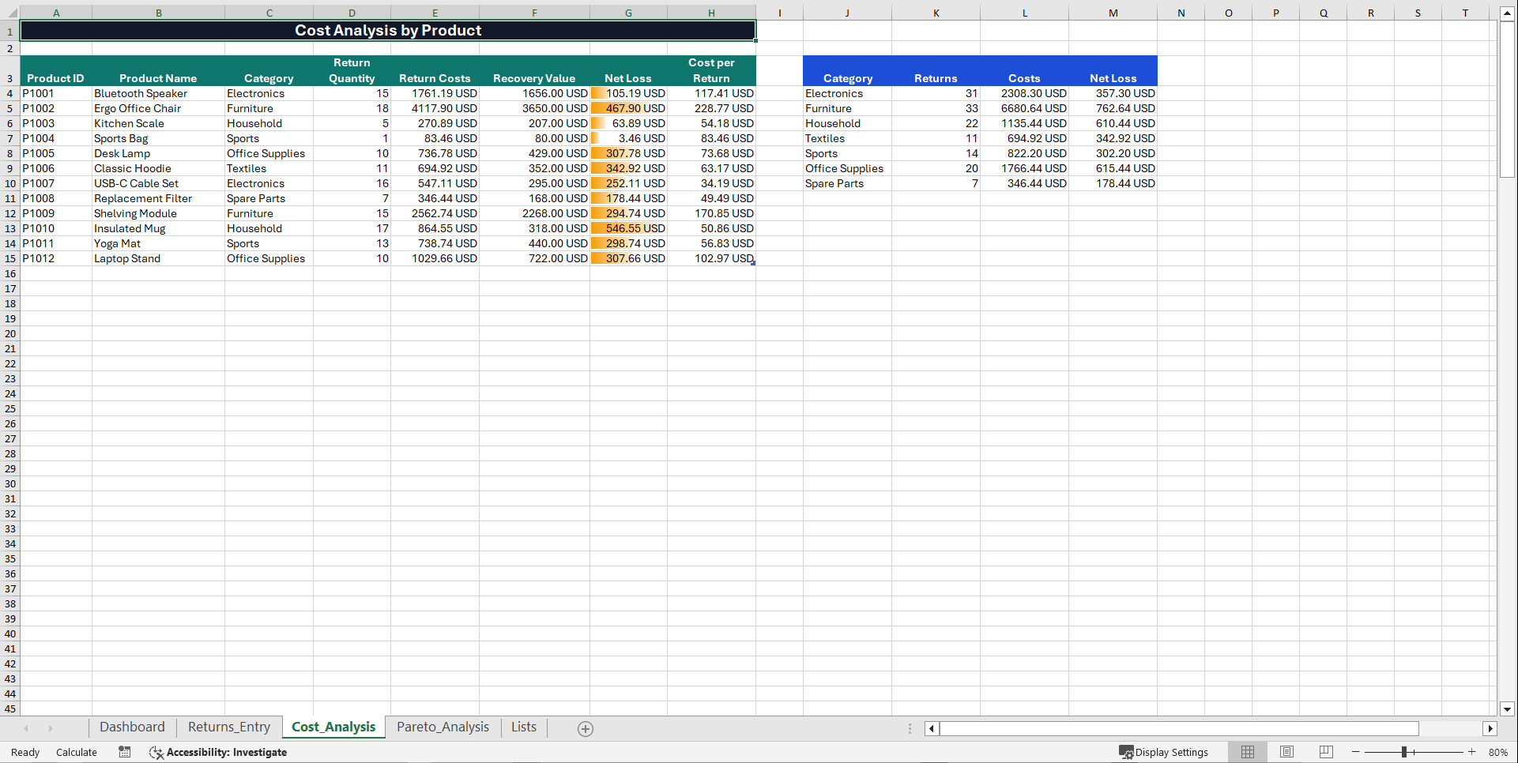This screenshot has height=763, width=1518.
Task: Open the Pareto_Analysis sheet tab
Action: (x=443, y=727)
